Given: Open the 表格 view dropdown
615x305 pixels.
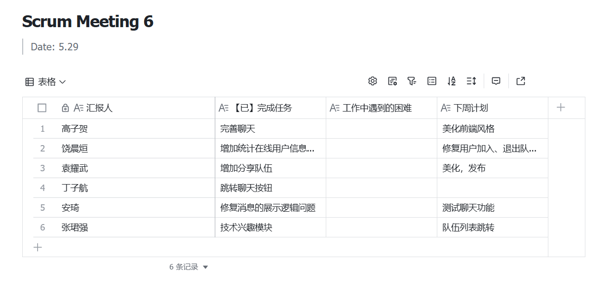Looking at the screenshot, I should click(x=45, y=82).
